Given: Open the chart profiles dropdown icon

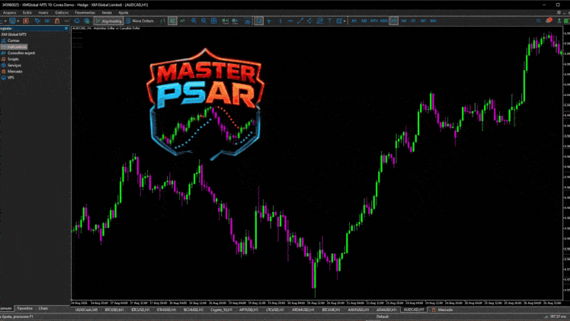Looking at the screenshot, I should coord(14,21).
